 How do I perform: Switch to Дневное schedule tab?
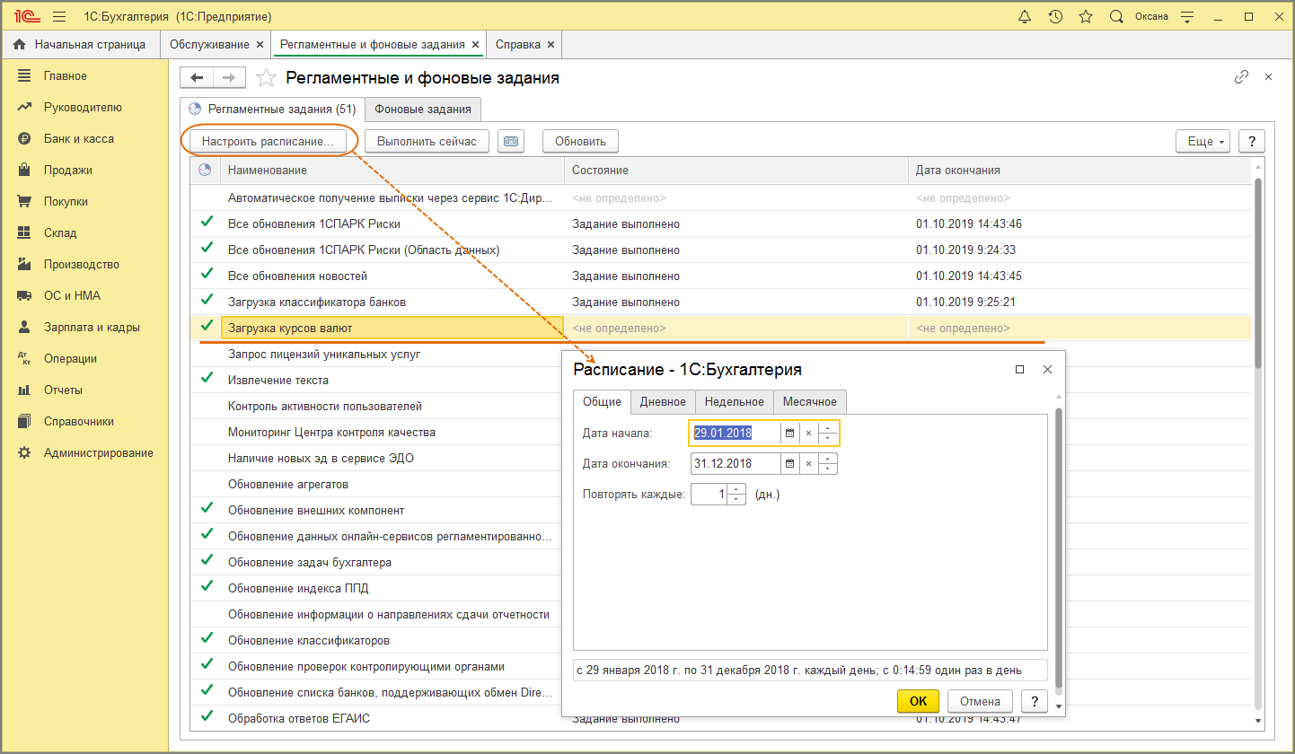pos(663,402)
